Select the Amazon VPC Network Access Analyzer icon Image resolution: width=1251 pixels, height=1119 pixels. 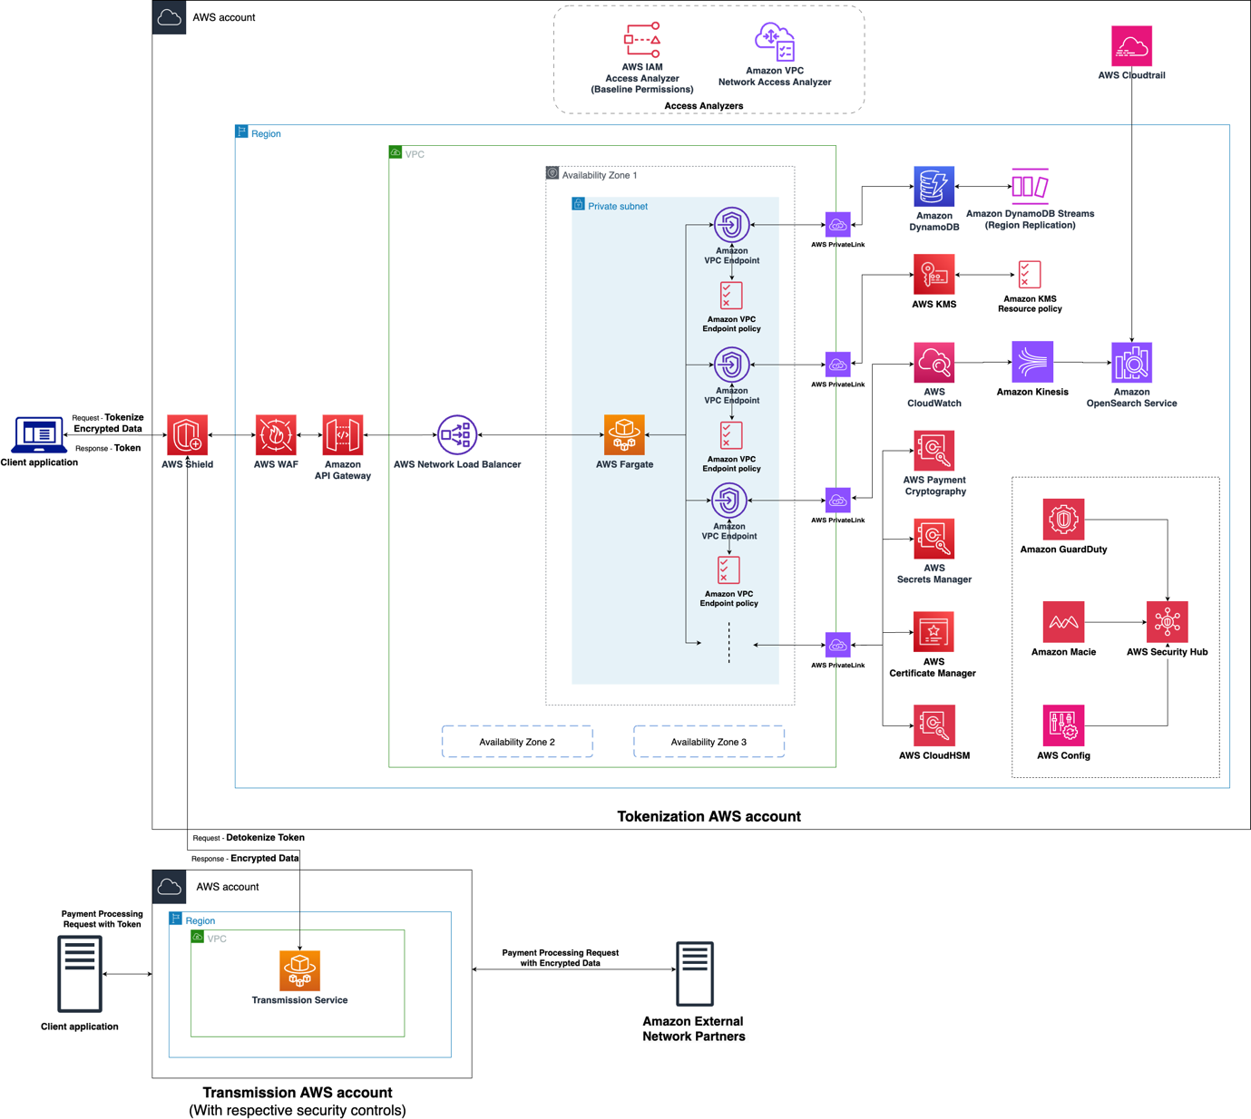click(x=775, y=42)
